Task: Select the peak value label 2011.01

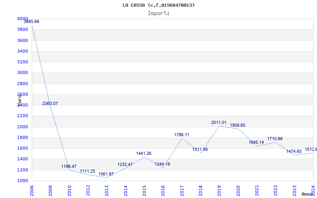Action: click(x=219, y=122)
